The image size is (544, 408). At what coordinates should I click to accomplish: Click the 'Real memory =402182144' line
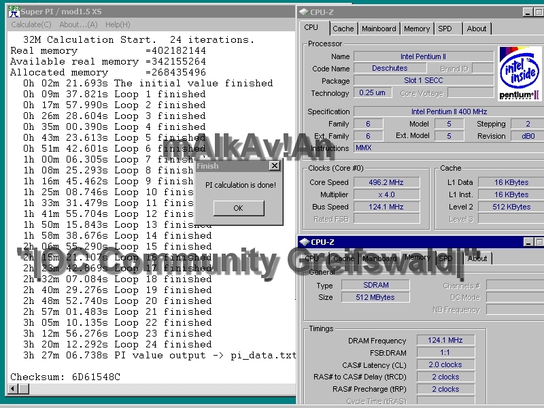[108, 50]
